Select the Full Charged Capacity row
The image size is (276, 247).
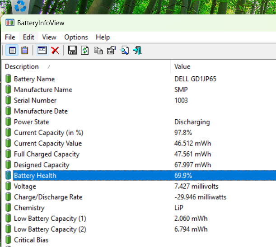[139, 154]
